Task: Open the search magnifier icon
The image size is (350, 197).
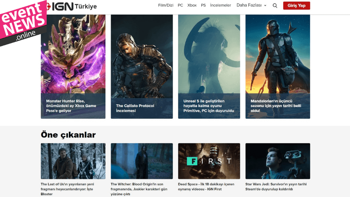Action: pyautogui.click(x=275, y=5)
